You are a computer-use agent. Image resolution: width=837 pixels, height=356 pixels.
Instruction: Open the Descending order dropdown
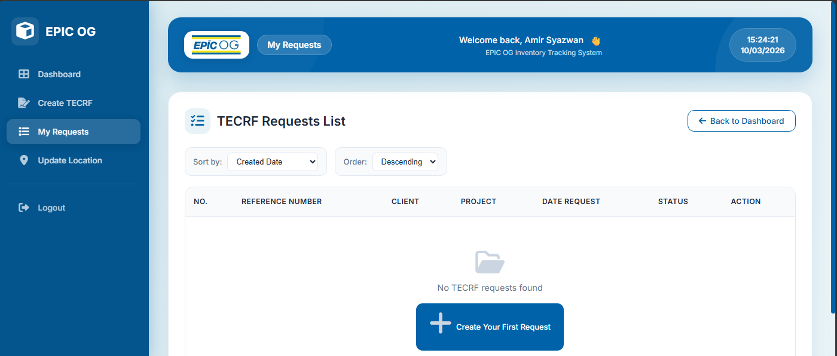pyautogui.click(x=405, y=162)
